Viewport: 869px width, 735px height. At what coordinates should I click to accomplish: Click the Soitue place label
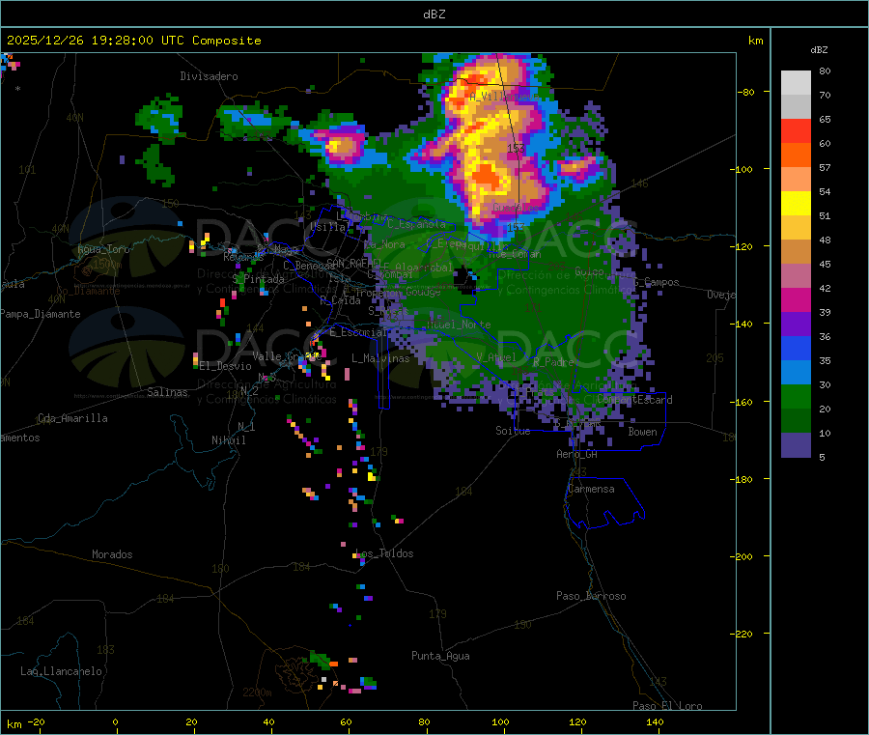coord(513,432)
